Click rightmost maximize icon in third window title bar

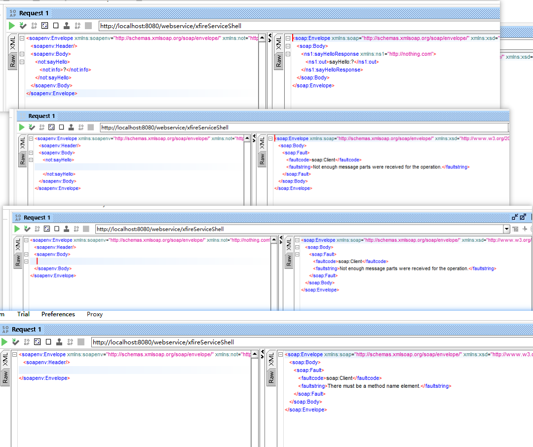pos(523,217)
